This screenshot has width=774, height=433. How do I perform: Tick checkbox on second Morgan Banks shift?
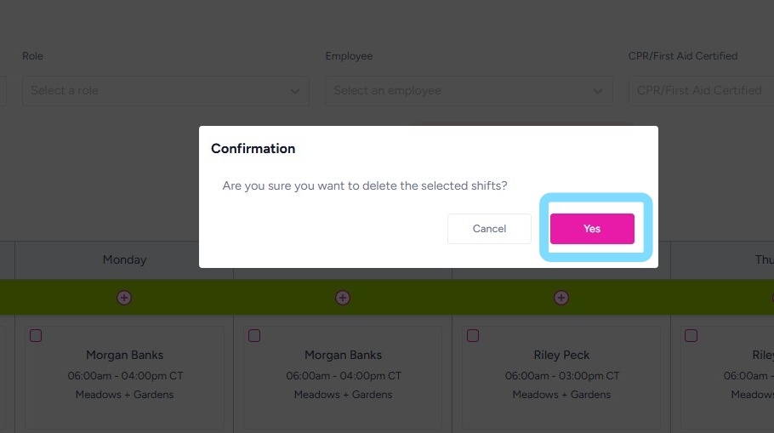(x=254, y=336)
